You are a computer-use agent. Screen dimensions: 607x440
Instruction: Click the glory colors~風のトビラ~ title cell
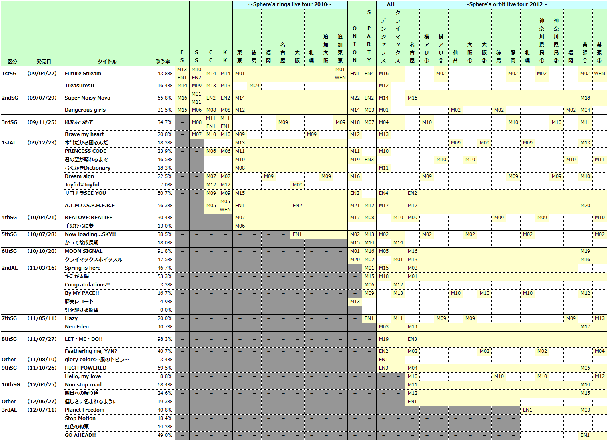107,360
